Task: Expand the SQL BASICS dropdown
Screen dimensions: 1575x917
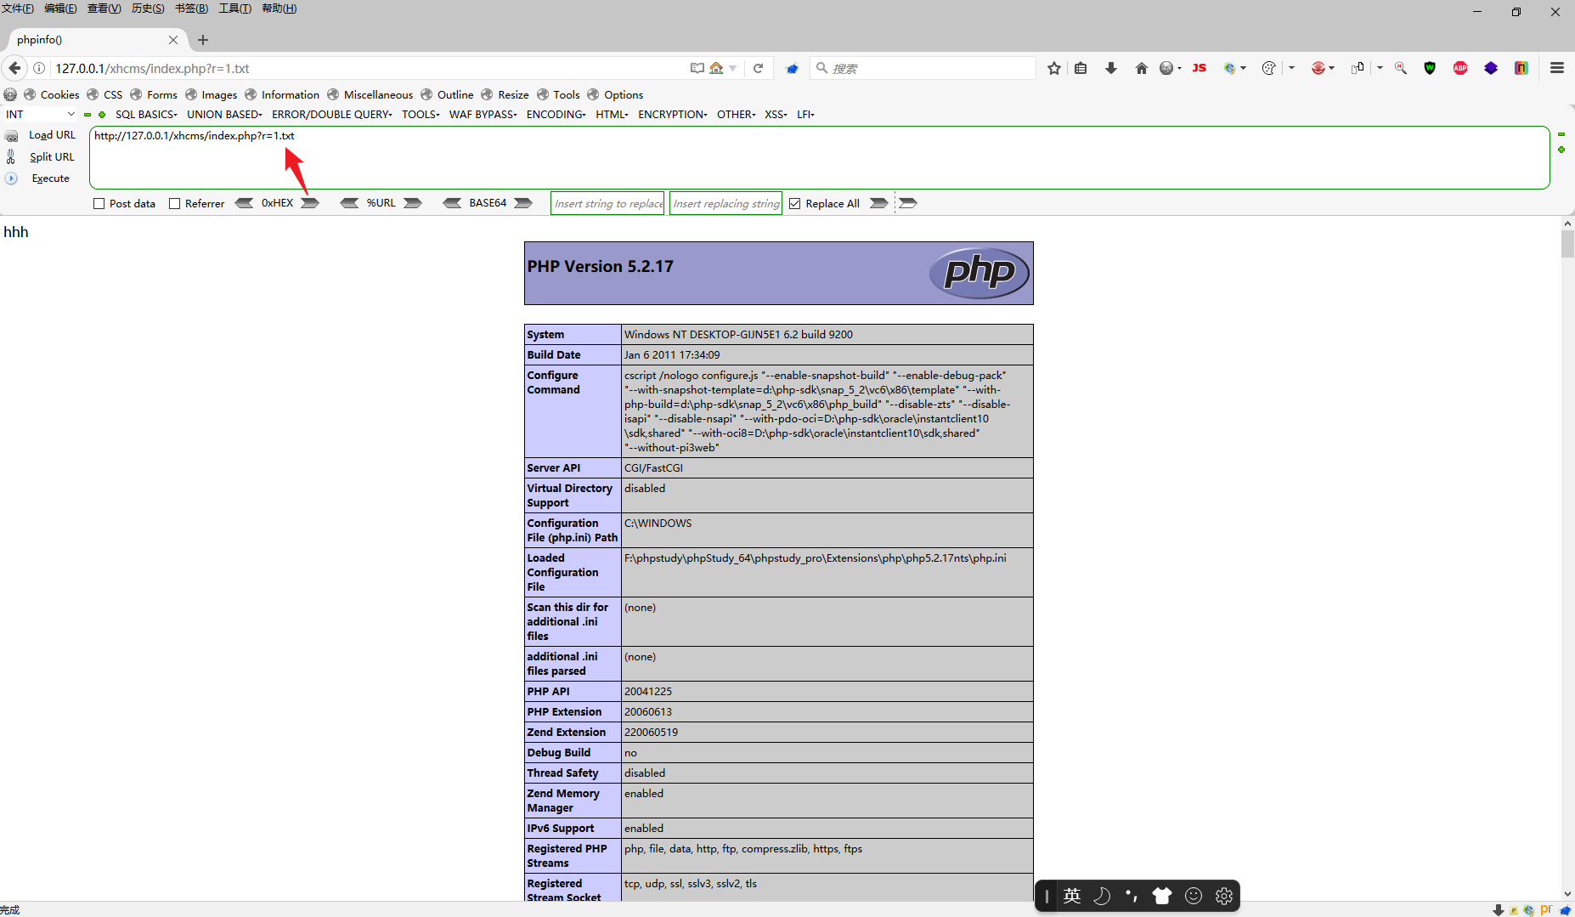Action: click(x=146, y=115)
